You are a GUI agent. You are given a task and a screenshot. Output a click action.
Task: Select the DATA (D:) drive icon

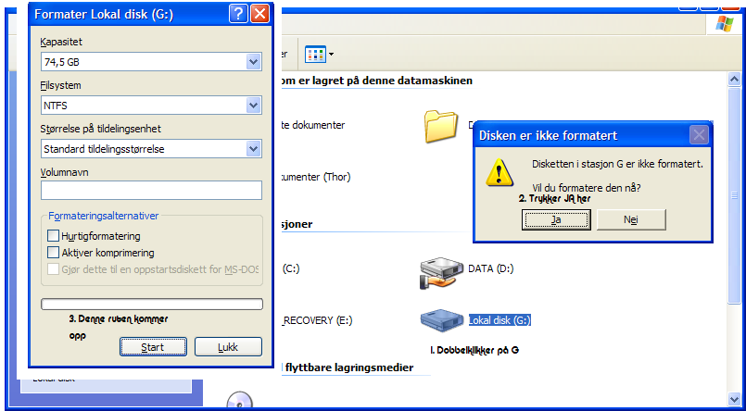click(x=441, y=272)
